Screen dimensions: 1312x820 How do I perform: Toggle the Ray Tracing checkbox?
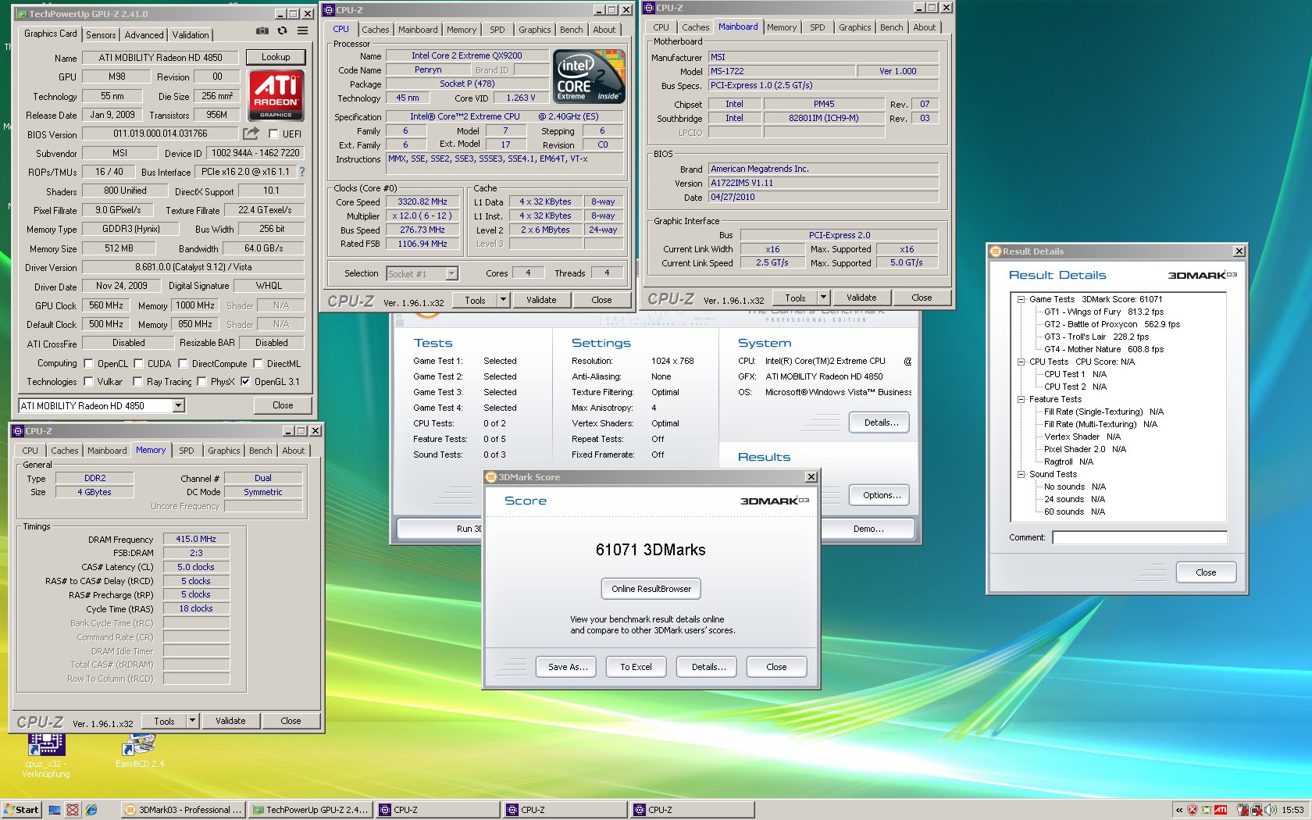tap(137, 381)
